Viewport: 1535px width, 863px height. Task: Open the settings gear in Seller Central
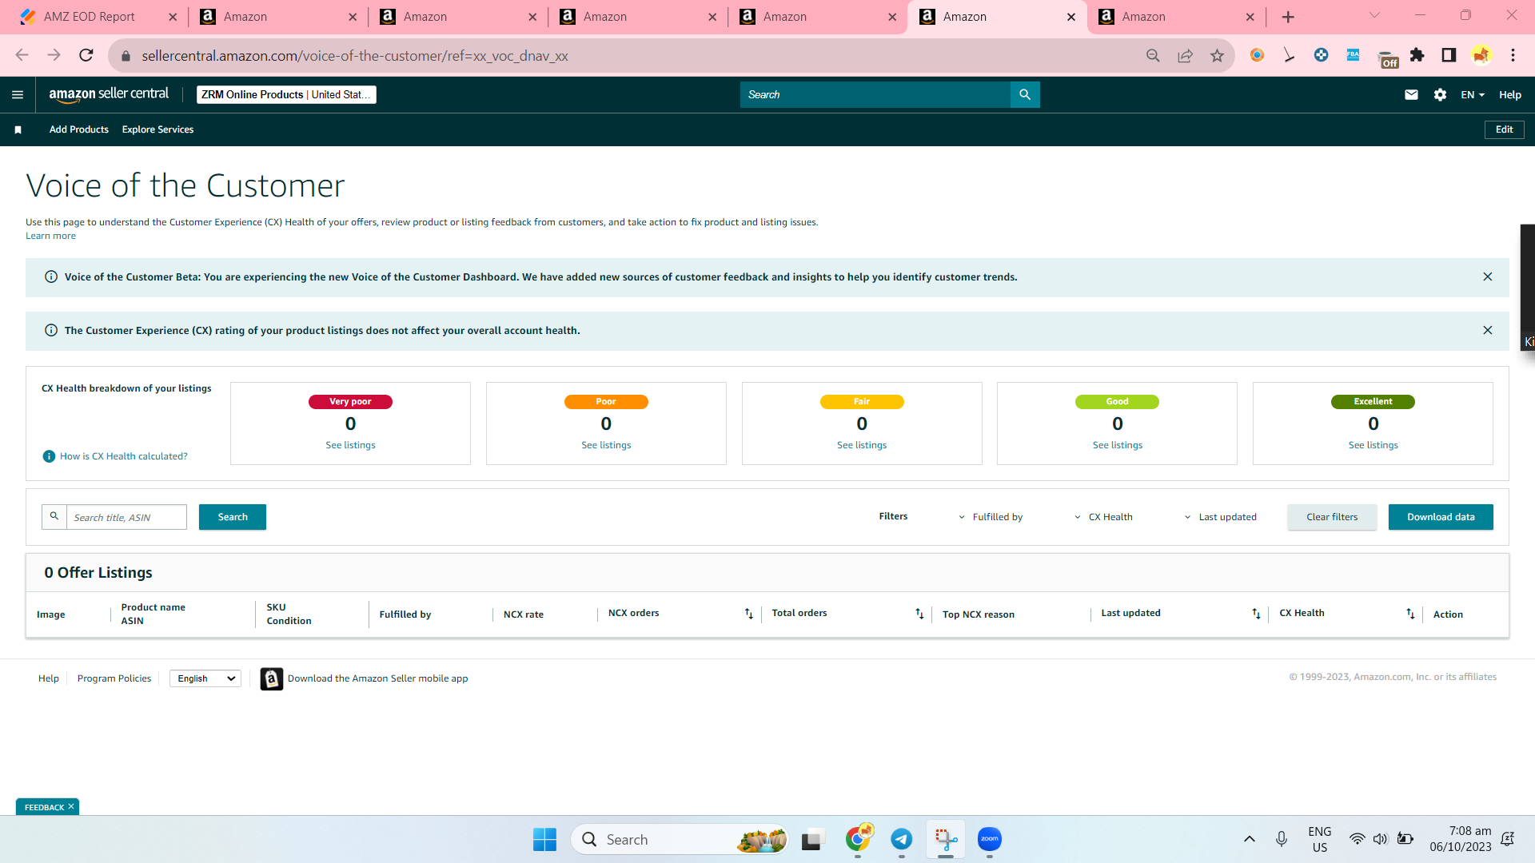[1440, 94]
